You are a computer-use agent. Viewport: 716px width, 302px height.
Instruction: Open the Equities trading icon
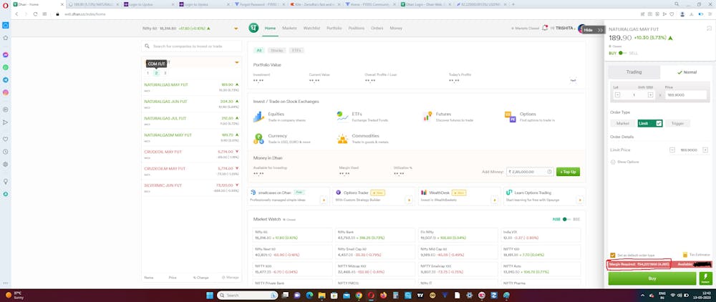[x=258, y=116]
